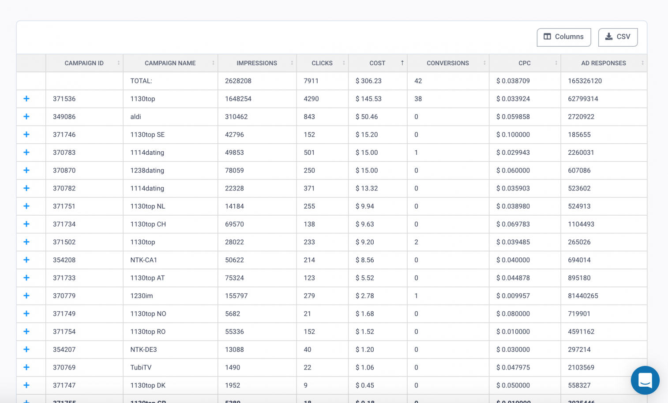Viewport: 668px width, 403px height.
Task: Download the table as CSV
Action: 618,37
